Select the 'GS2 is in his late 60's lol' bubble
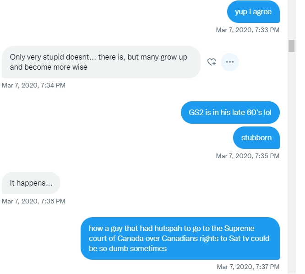305x274 pixels. 230,112
